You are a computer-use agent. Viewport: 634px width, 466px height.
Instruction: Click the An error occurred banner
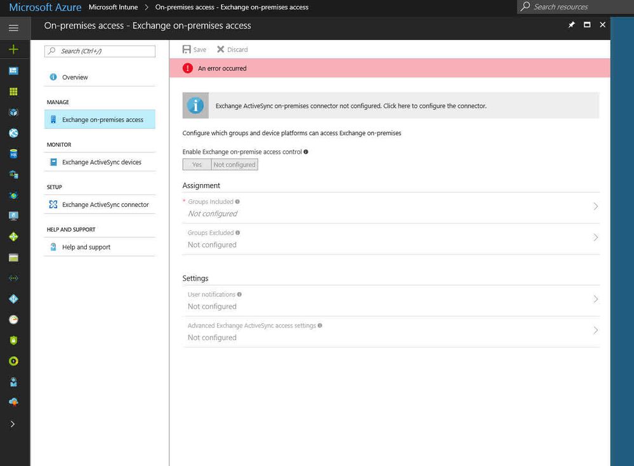click(390, 68)
